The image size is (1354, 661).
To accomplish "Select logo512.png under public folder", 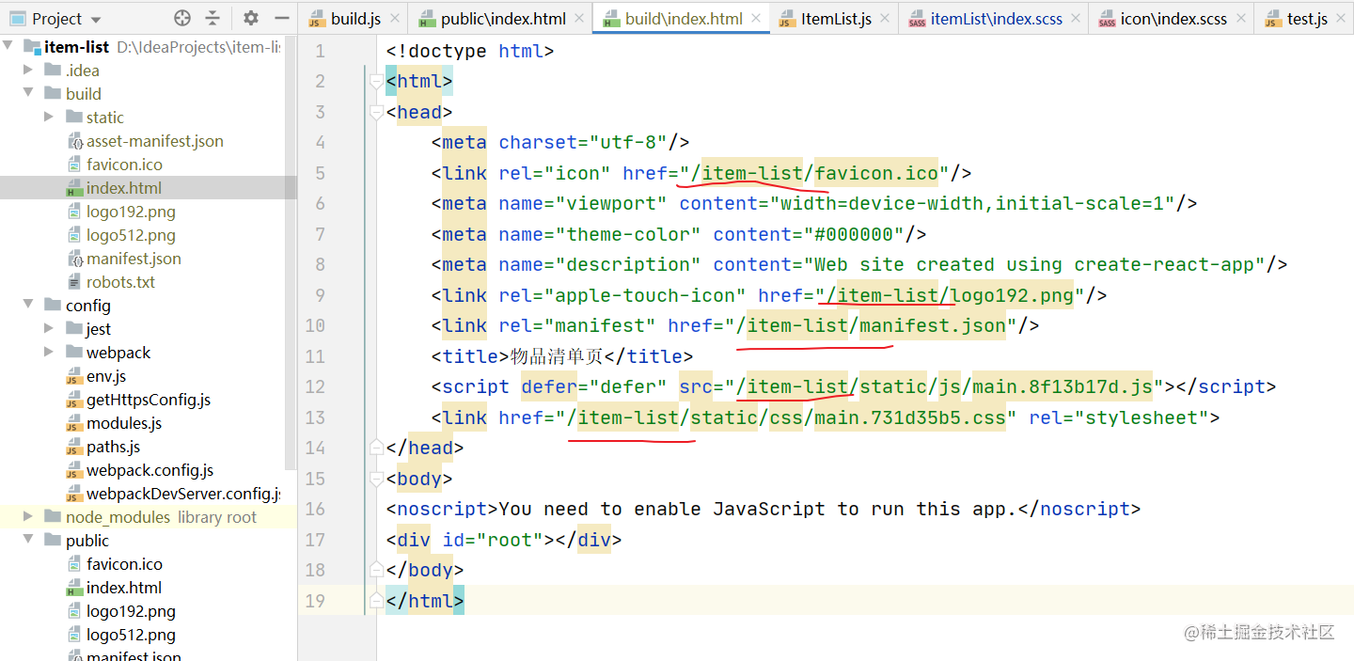I will [131, 635].
